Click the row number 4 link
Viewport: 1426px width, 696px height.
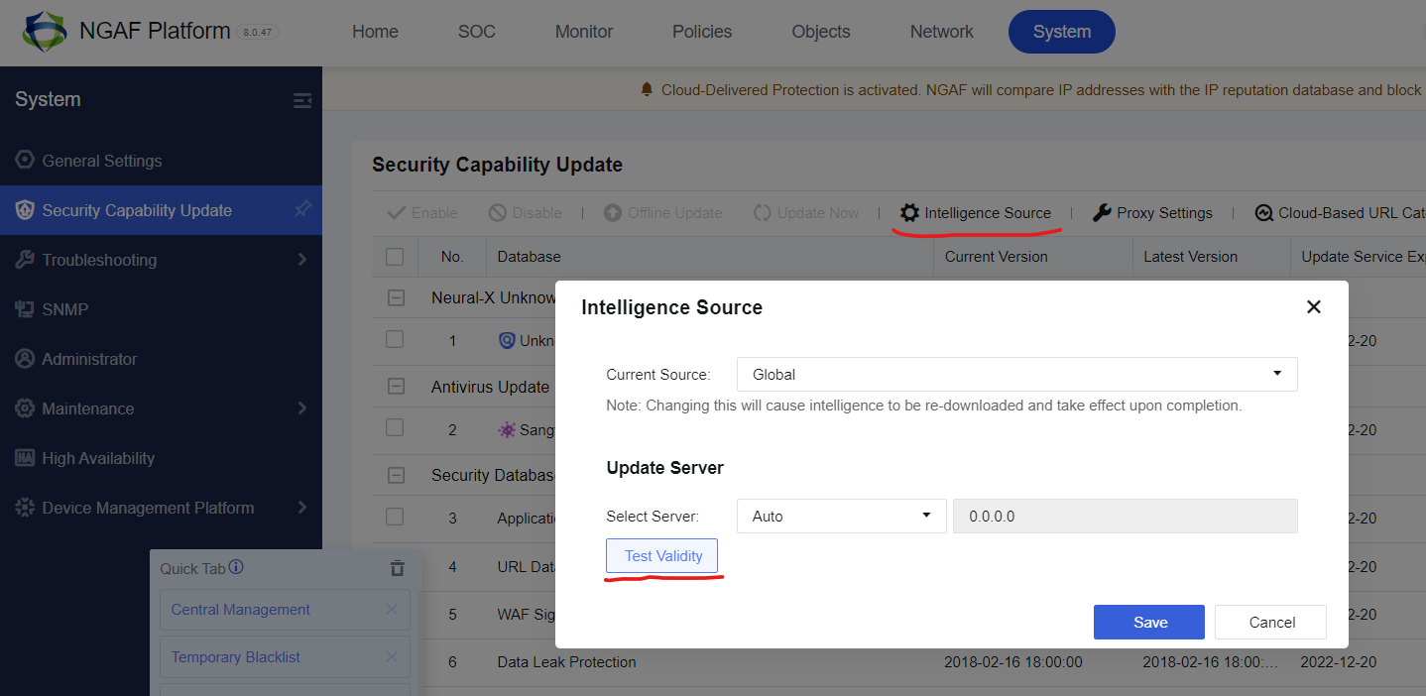[x=452, y=567]
